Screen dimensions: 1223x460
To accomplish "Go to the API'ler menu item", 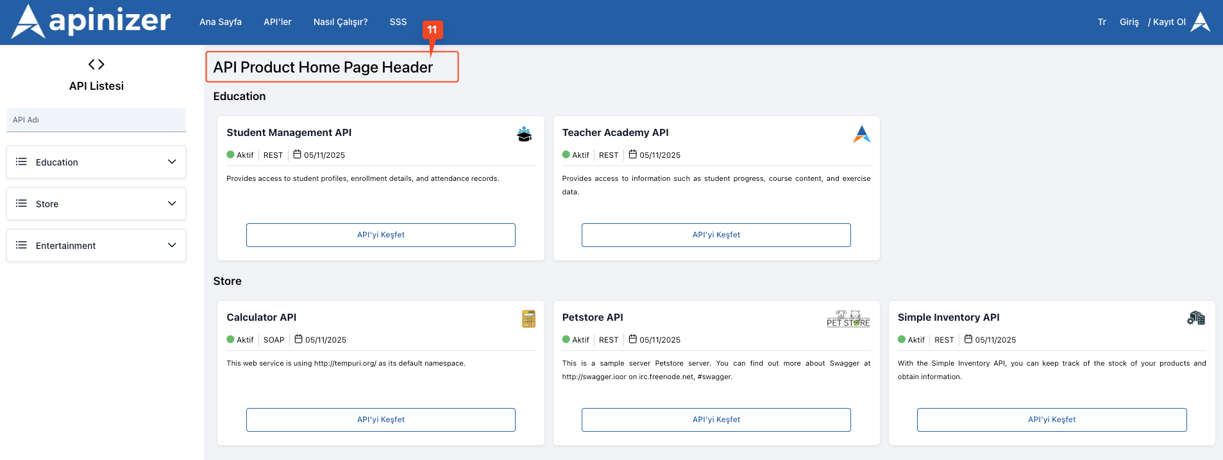I will coord(278,22).
